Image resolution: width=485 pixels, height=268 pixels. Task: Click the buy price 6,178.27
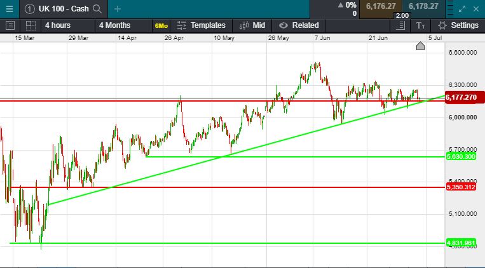(x=423, y=6)
